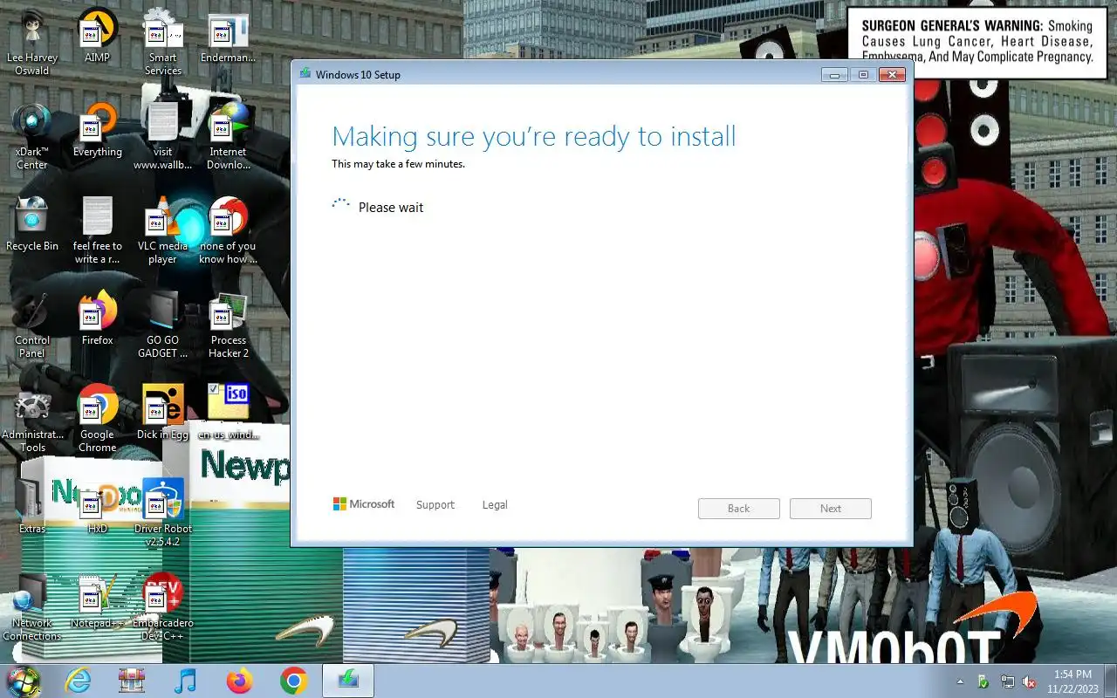Image resolution: width=1117 pixels, height=698 pixels.
Task: Click the Next button in Setup
Action: pyautogui.click(x=831, y=509)
